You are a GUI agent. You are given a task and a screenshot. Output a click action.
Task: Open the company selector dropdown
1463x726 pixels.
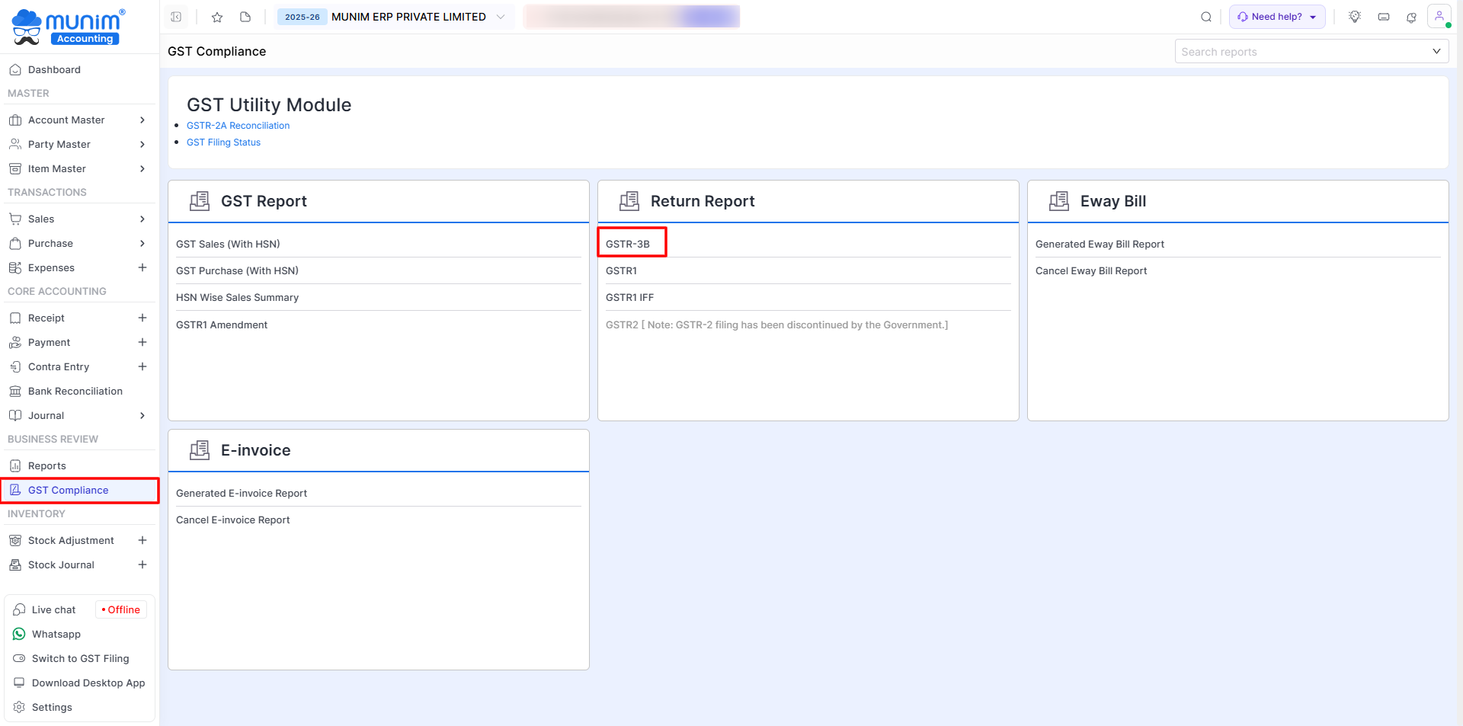tap(501, 17)
